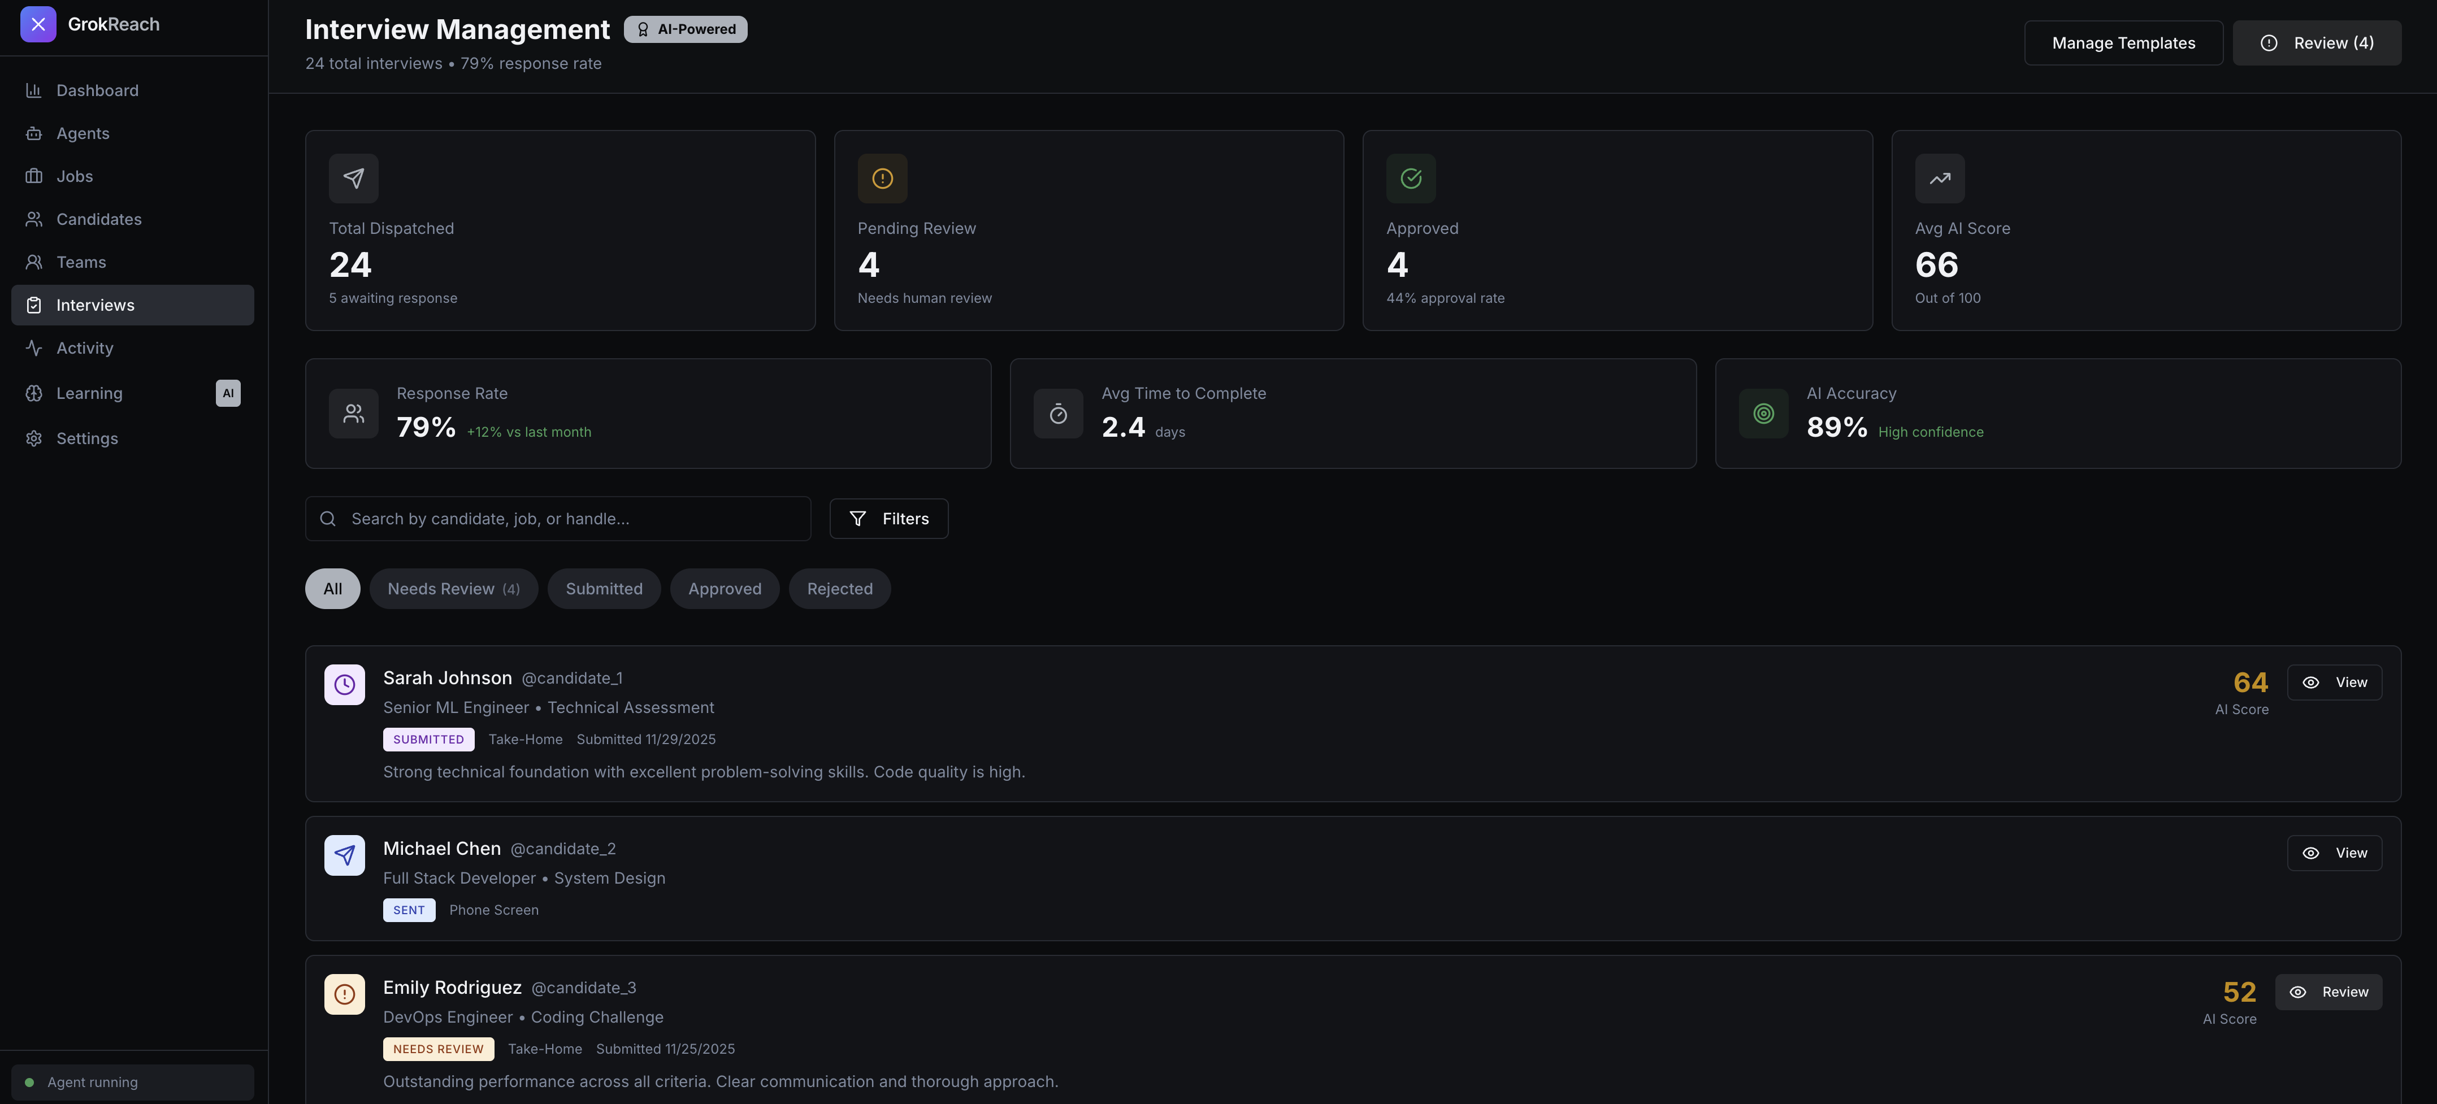Switch to the Submitted filter tab
The image size is (2437, 1104).
604,589
